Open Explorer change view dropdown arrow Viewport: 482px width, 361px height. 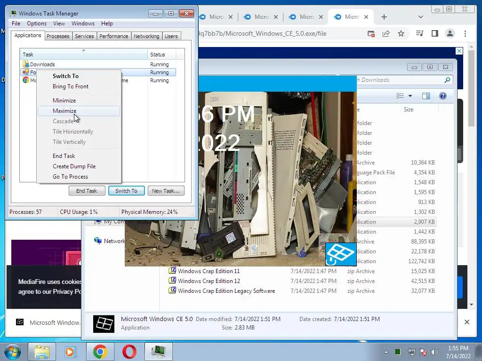point(410,96)
